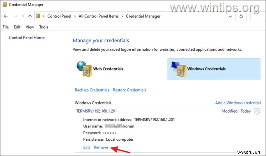Open the recent locations dropdown arrow

tap(23, 16)
